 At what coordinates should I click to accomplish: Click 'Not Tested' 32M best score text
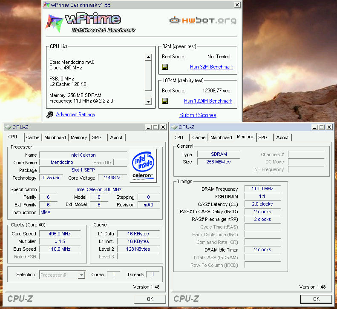219,57
